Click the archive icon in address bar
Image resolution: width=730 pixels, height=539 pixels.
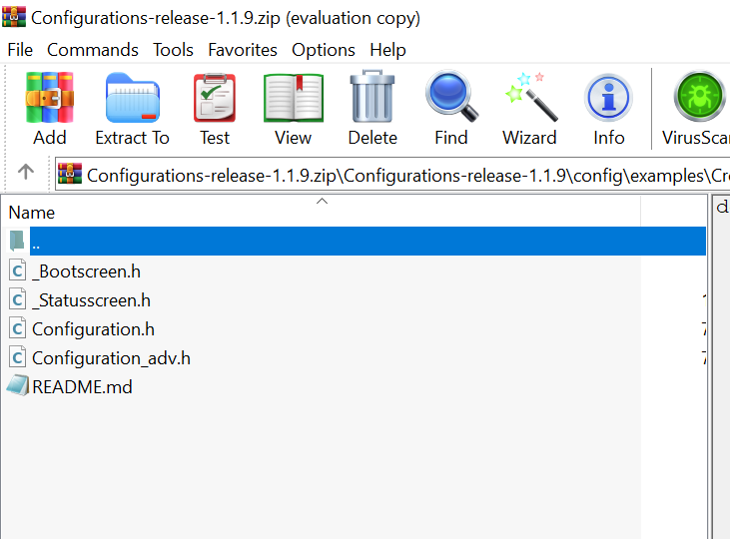coord(70,174)
